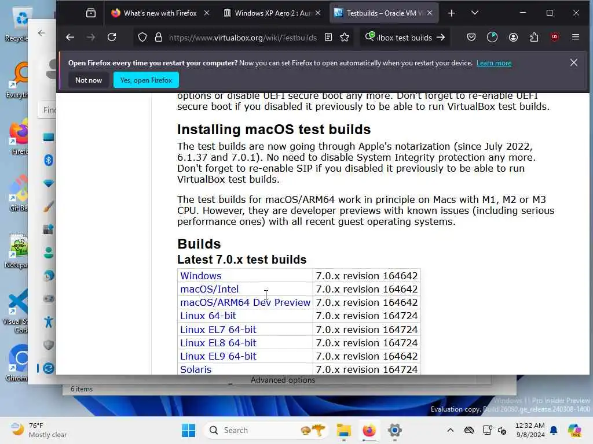Select Latest 7.0.x test builds heading
The image size is (593, 444).
(241, 260)
